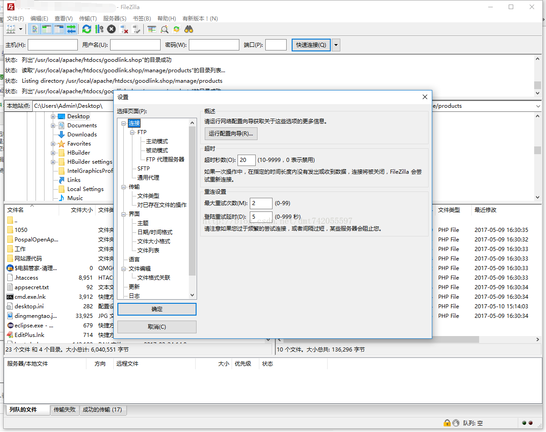Click down arrow of settings tree scrollbar
The image size is (546, 432).
tap(192, 295)
